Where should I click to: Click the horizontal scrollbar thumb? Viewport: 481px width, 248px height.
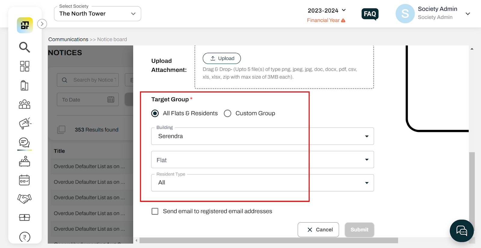(x=269, y=241)
